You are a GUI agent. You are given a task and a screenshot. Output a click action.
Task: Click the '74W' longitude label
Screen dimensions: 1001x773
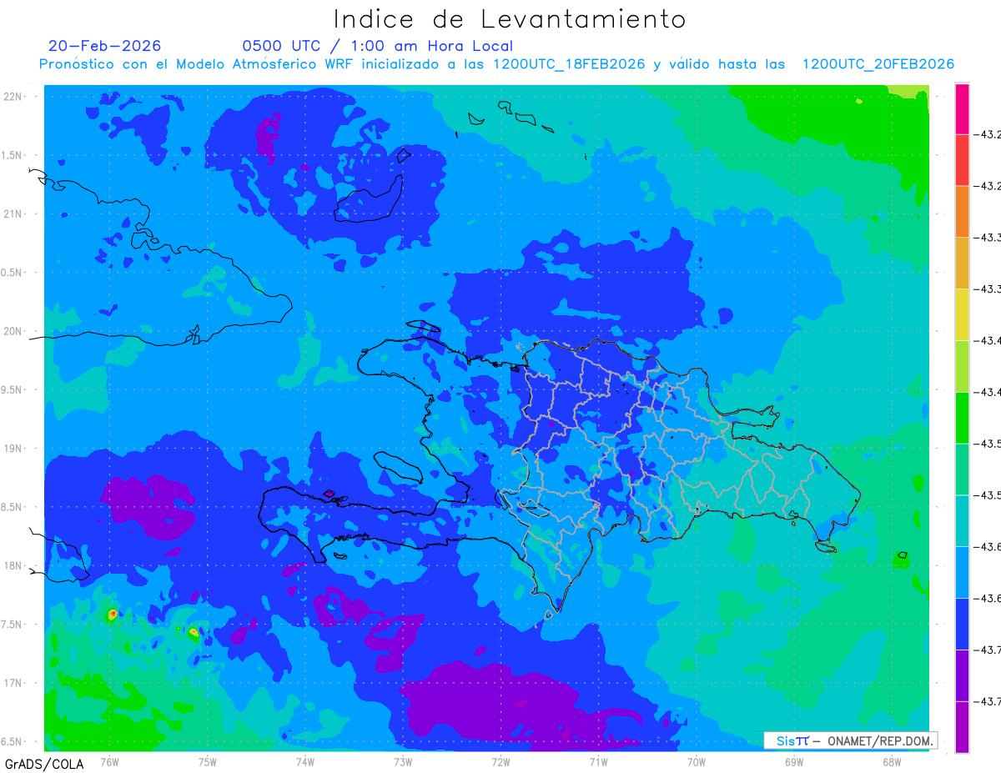(x=305, y=761)
